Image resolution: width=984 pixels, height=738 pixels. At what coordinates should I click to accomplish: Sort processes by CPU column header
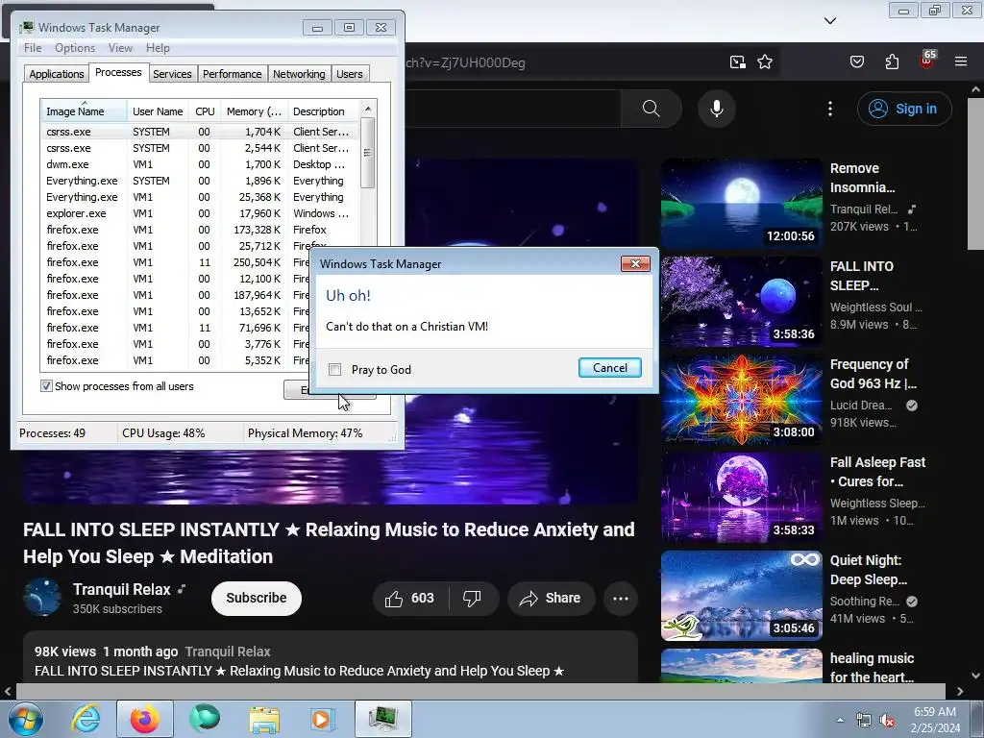click(205, 111)
